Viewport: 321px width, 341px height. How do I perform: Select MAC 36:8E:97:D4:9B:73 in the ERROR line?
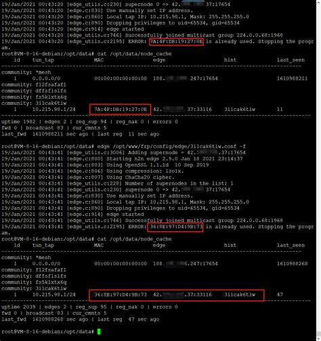[175, 227]
